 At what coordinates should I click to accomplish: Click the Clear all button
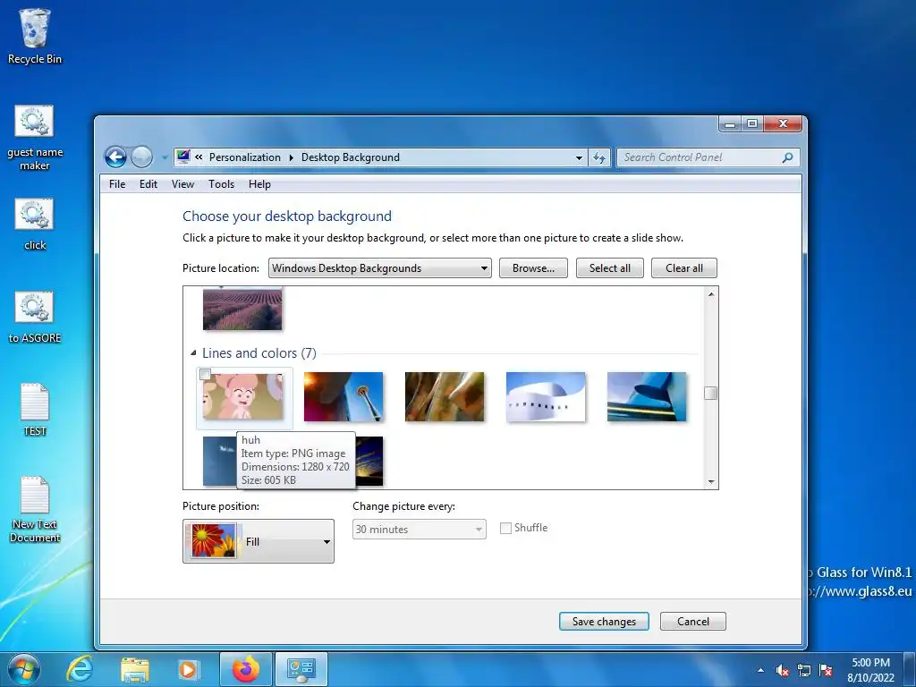click(x=684, y=268)
